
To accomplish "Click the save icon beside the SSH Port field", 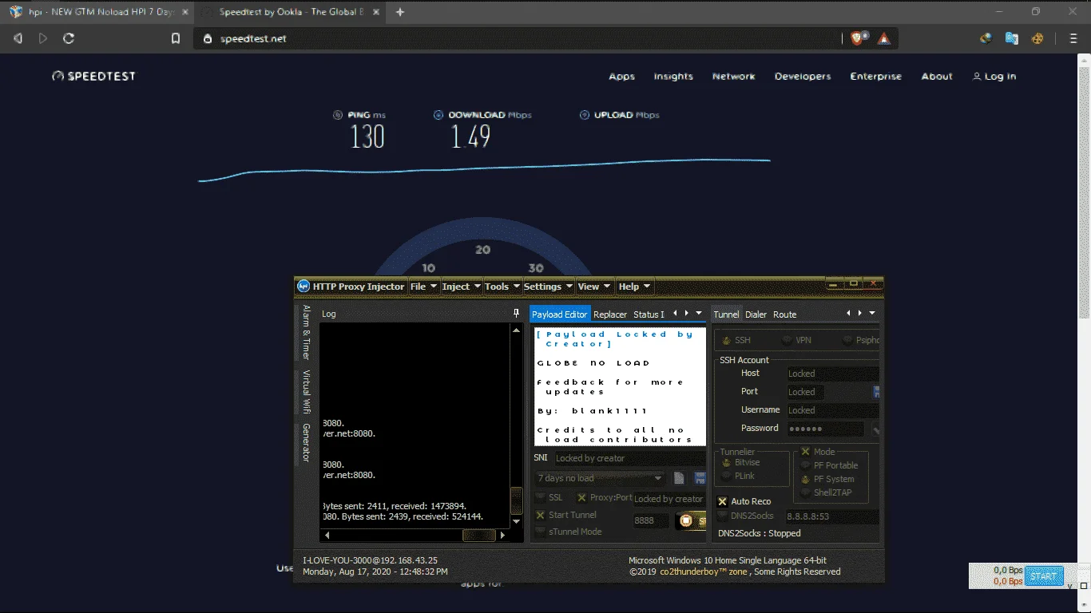I will click(x=877, y=392).
